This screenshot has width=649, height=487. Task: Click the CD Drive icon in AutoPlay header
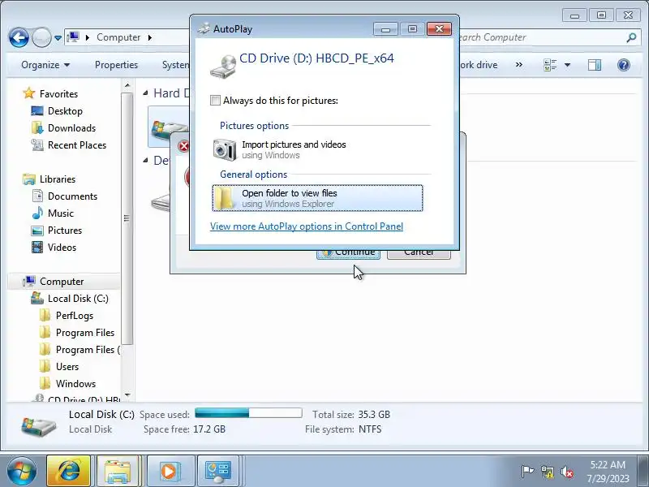pyautogui.click(x=222, y=67)
